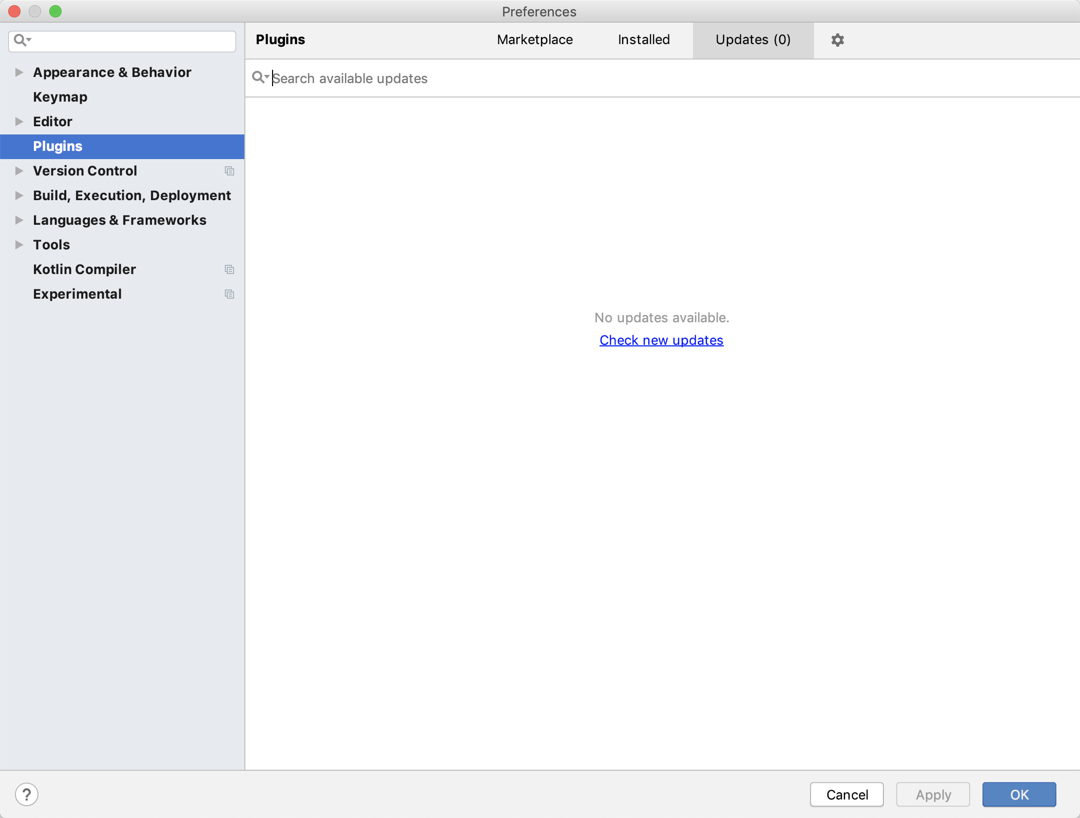
Task: Click project-level icon beside Experimental
Action: 229,294
